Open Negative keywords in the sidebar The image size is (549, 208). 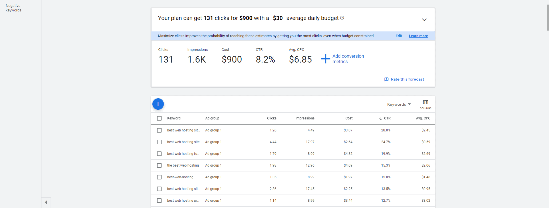coord(13,8)
